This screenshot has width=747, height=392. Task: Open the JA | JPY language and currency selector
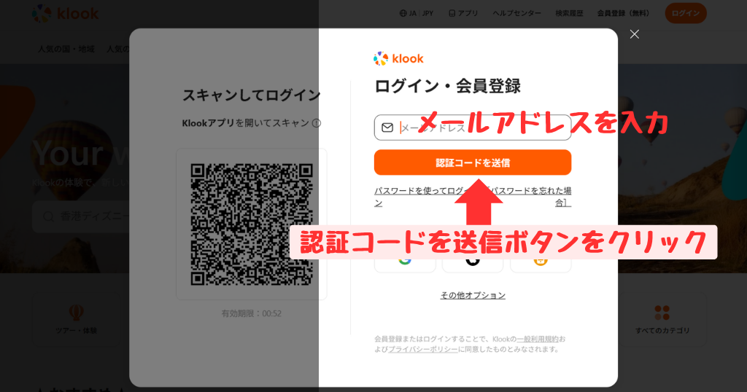417,13
